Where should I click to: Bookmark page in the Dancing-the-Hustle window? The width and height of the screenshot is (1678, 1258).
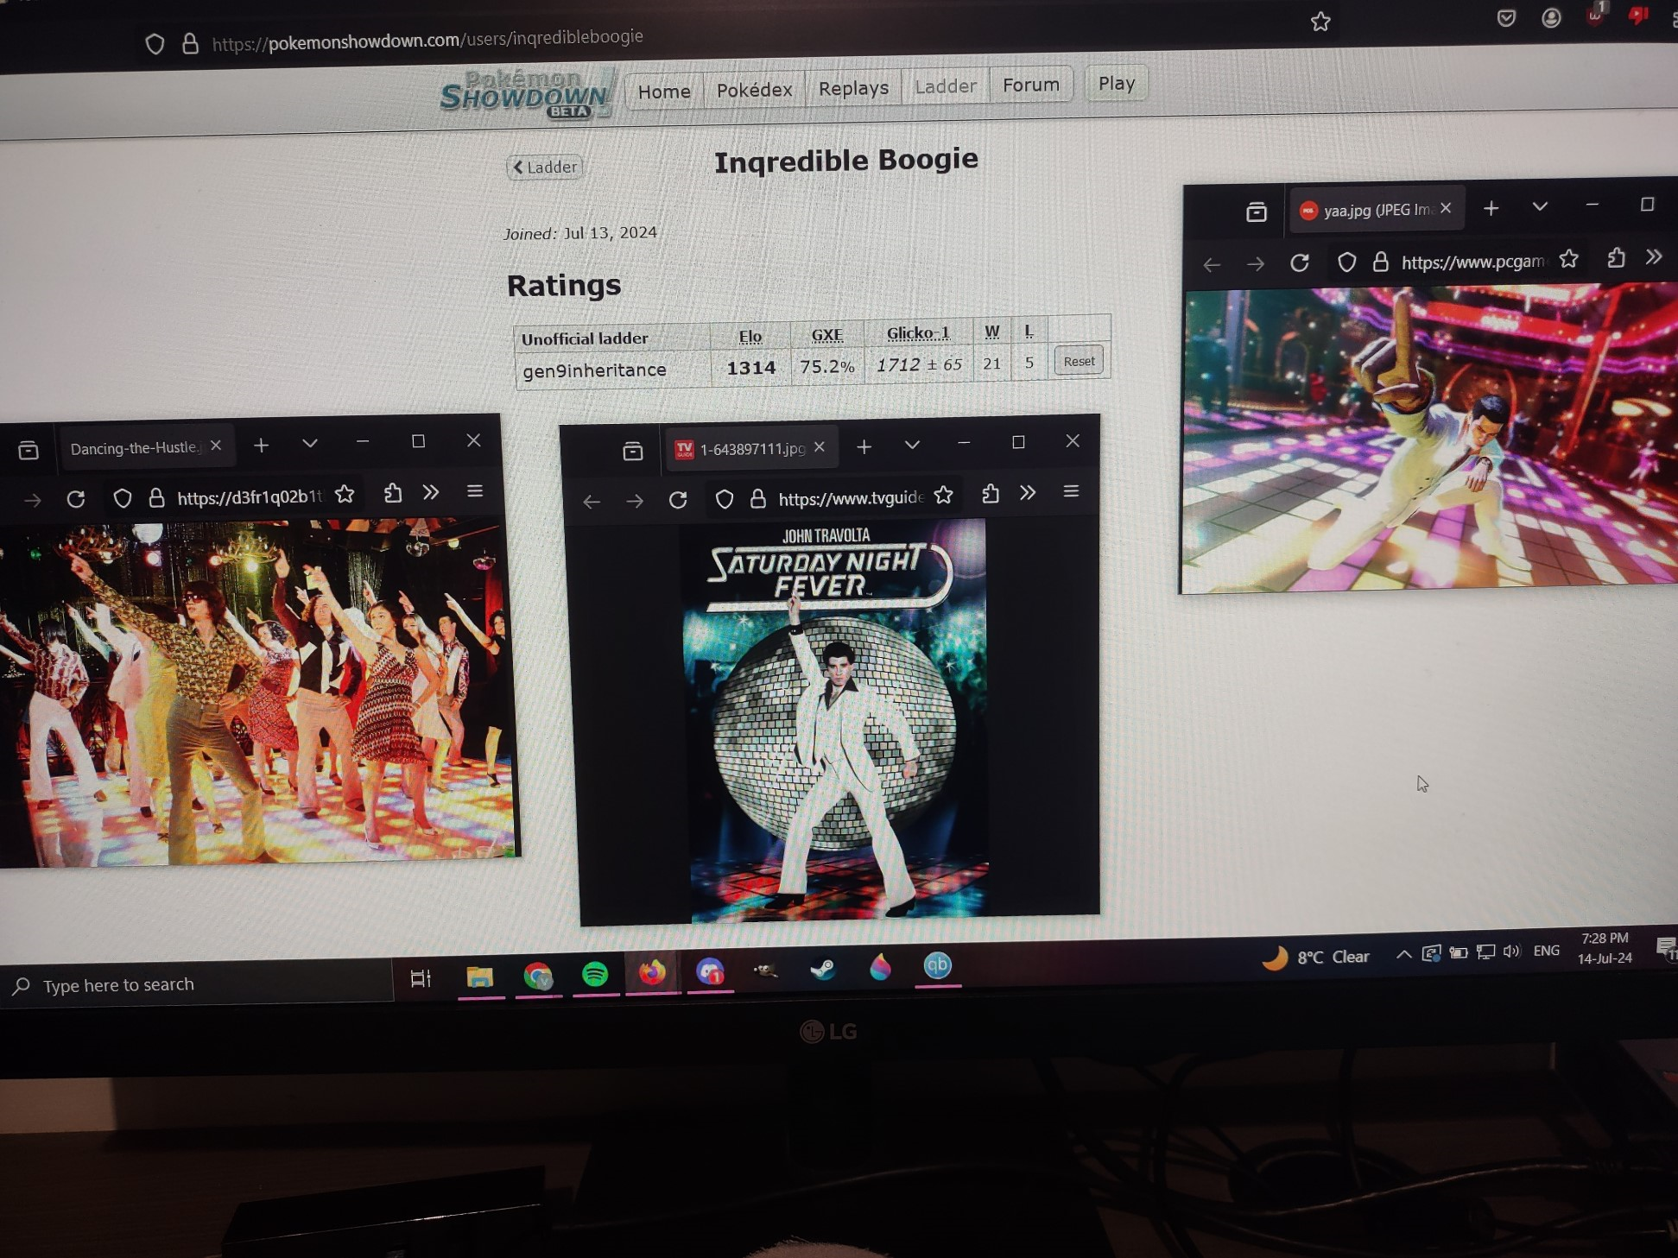tap(345, 494)
